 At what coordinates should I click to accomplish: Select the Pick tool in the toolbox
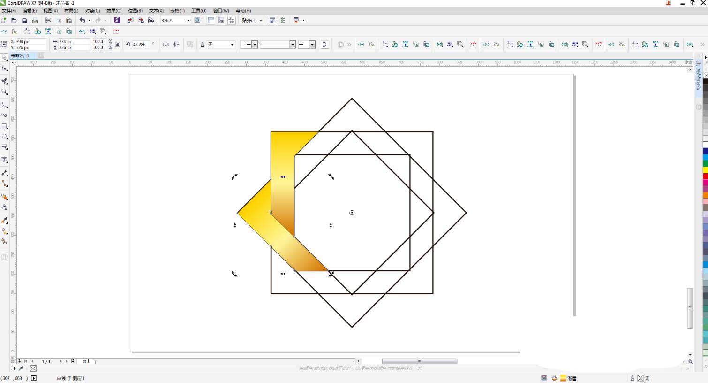click(5, 57)
